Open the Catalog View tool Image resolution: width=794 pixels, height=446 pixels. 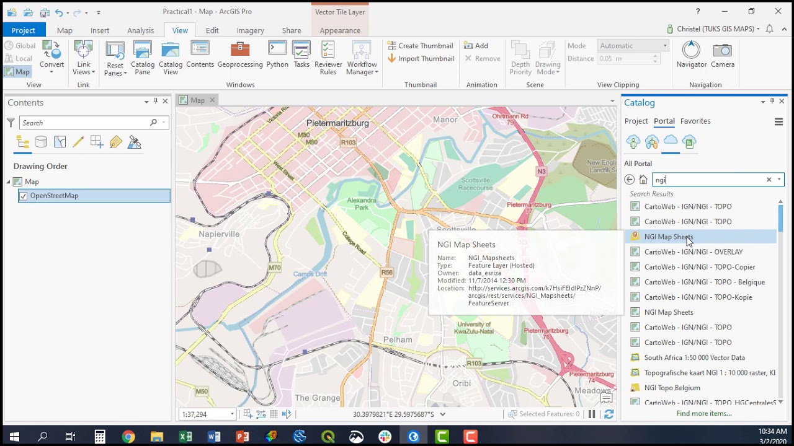tap(171, 58)
